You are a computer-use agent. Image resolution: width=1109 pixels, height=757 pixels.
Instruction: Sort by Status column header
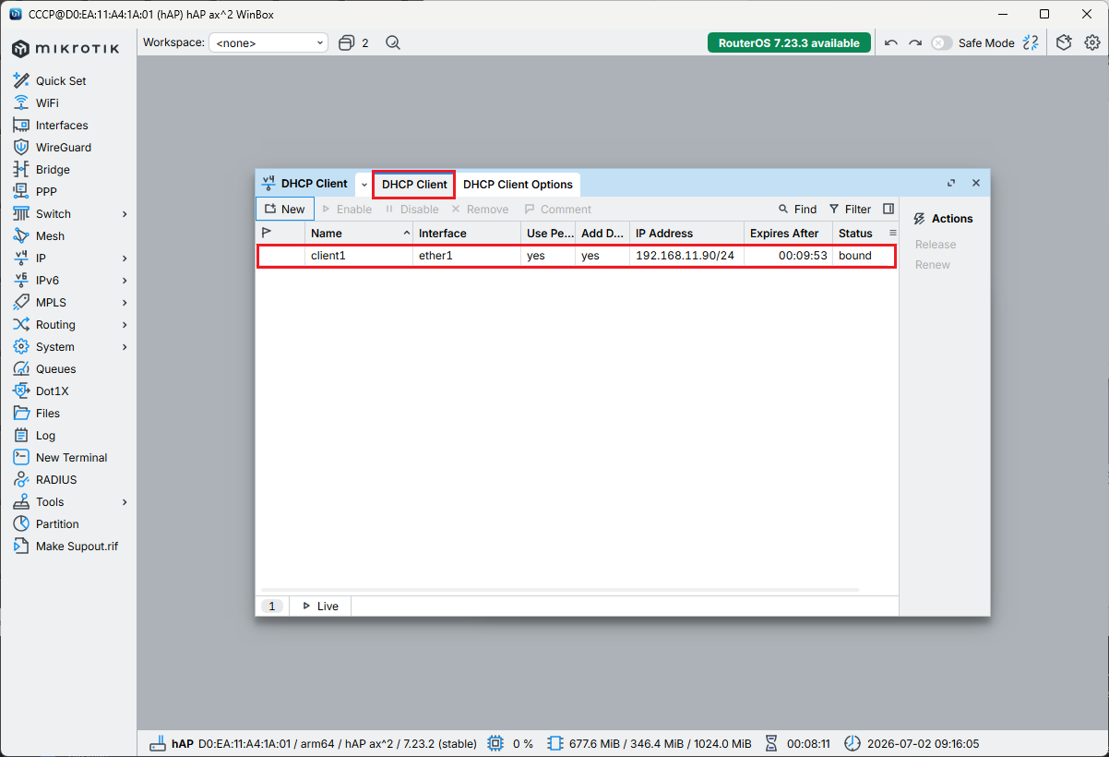[858, 233]
